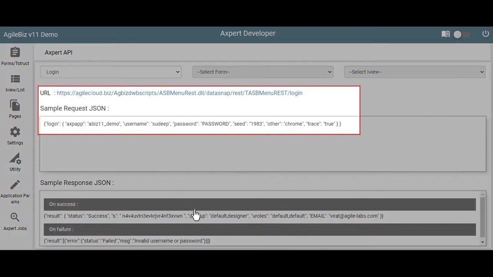Click the Forms/Tstruct label text

[15, 63]
